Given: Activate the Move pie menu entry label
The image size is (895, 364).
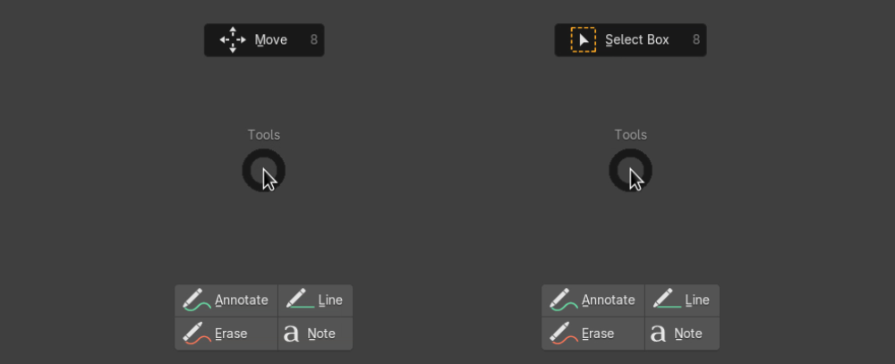Looking at the screenshot, I should click(x=271, y=40).
